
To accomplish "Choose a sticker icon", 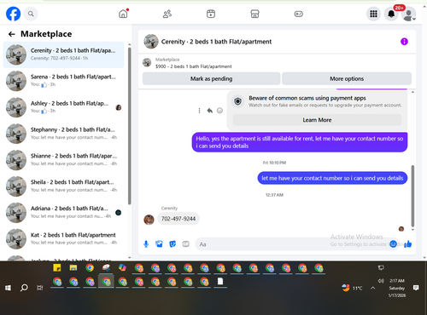I will pyautogui.click(x=173, y=244).
